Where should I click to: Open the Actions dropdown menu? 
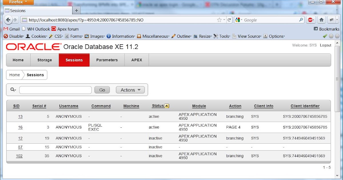[x=130, y=90]
